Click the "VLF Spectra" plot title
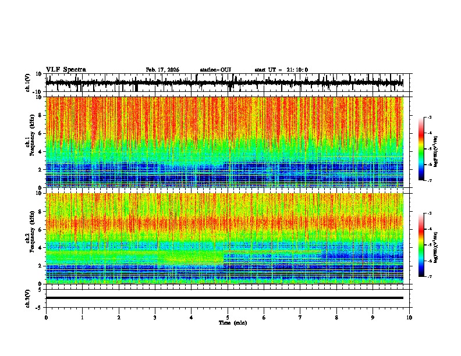461x356 pixels. (x=66, y=70)
